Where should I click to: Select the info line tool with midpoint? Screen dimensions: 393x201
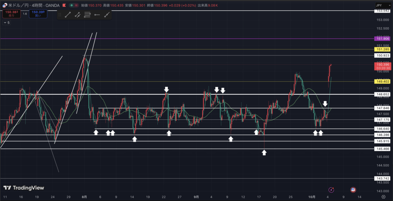coord(78,15)
